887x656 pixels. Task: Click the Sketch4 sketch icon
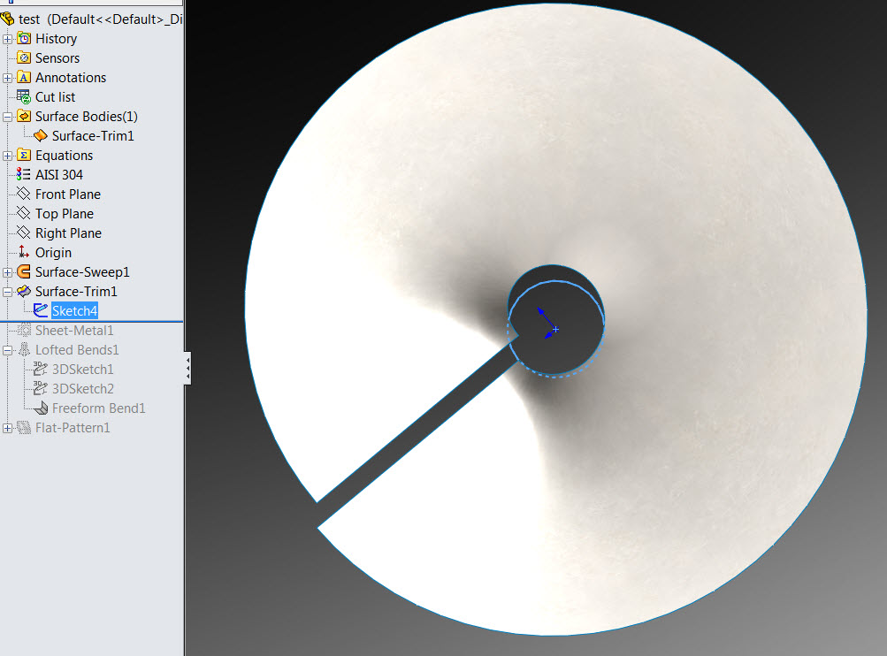tap(40, 310)
